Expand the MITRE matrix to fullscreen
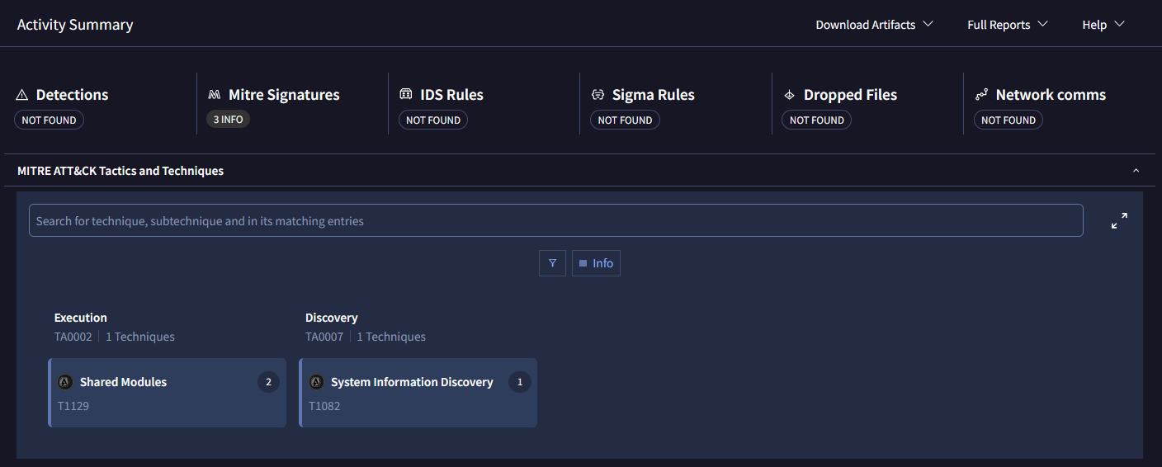Viewport: 1162px width, 467px height. pyautogui.click(x=1119, y=221)
